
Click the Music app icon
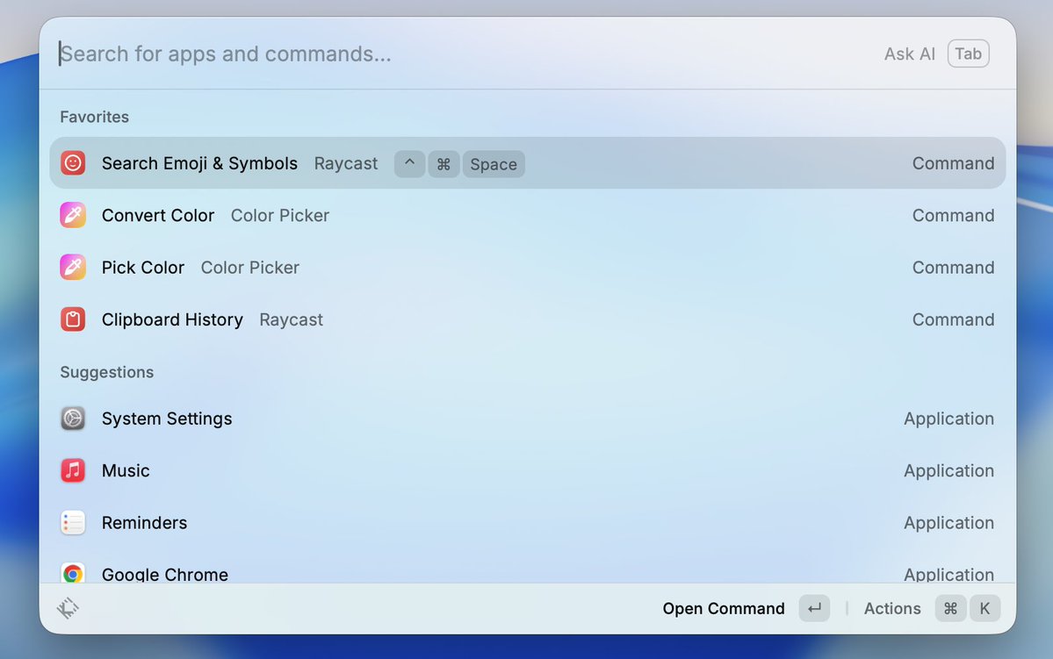pyautogui.click(x=73, y=470)
